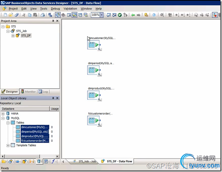The width and height of the screenshot is (222, 172).
Task: Expand the HANA datastore node
Action: pos(3,113)
